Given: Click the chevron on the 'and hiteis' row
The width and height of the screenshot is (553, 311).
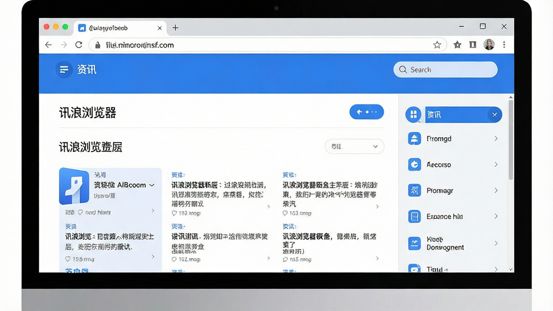Looking at the screenshot, I should 153,211.
